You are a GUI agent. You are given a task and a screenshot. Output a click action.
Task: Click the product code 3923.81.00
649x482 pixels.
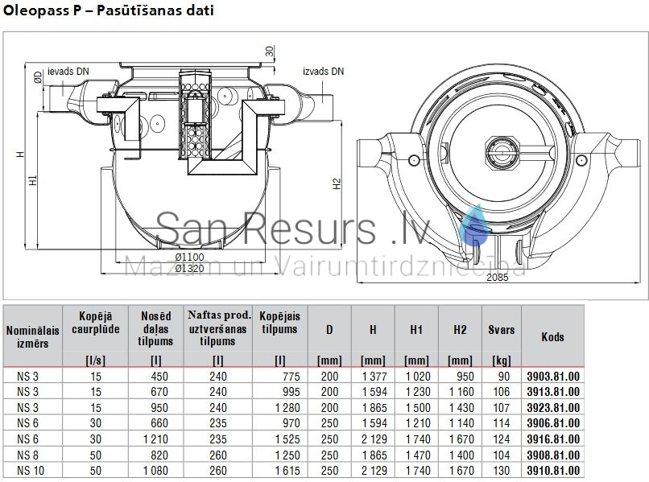point(553,407)
